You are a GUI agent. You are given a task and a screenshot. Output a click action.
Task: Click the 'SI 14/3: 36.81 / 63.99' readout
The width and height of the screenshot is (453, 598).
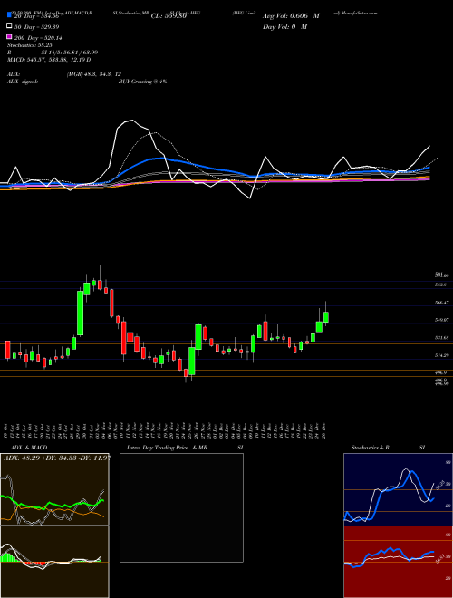70,53
